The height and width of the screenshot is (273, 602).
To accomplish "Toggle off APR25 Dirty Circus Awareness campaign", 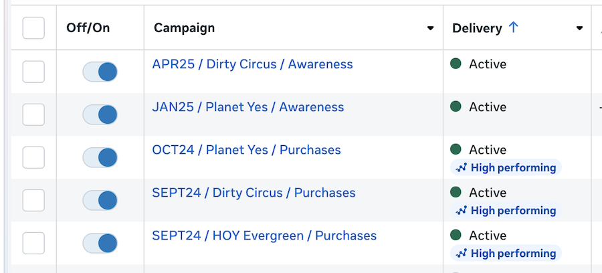I will click(100, 72).
